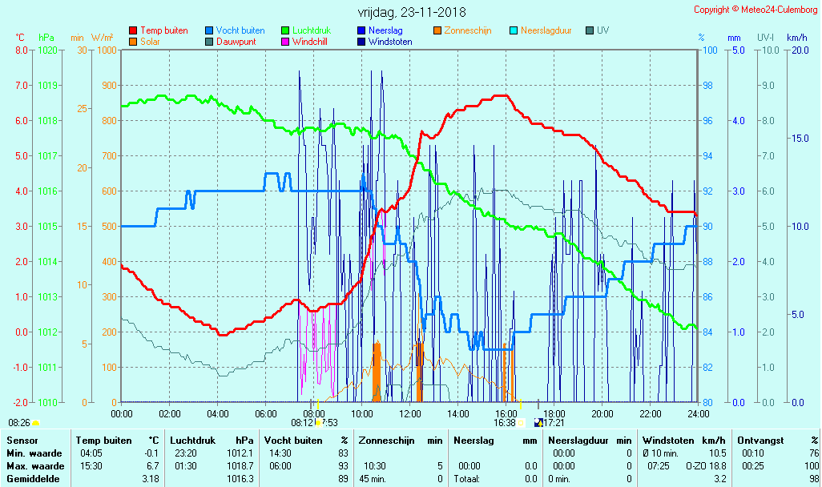Screen dimensions: 822x487
Task: Click the Gemiddelde row label
Action: [x=34, y=478]
